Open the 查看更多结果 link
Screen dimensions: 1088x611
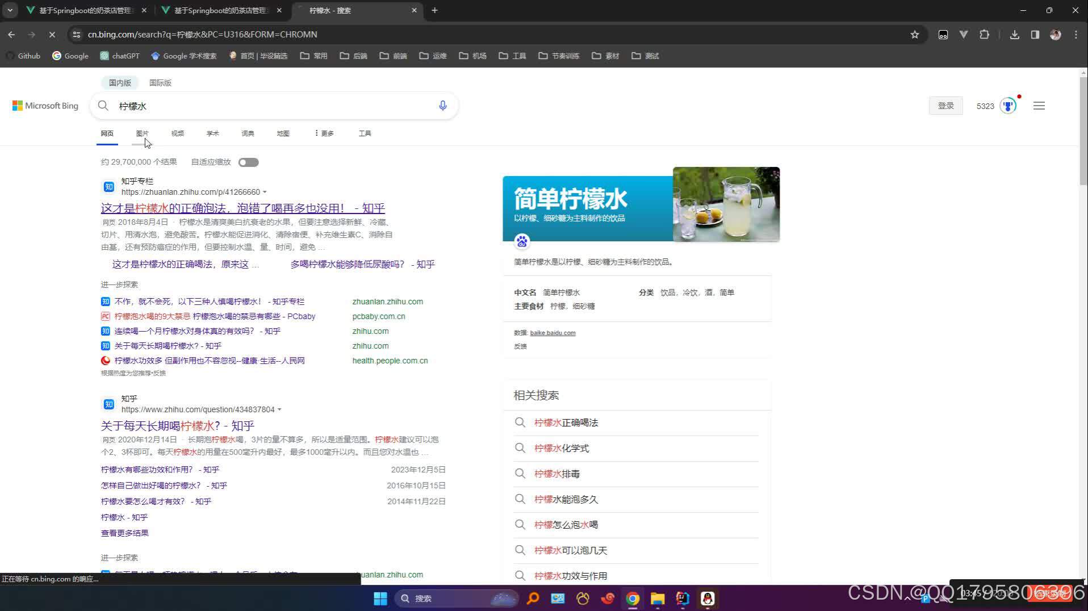coord(124,533)
